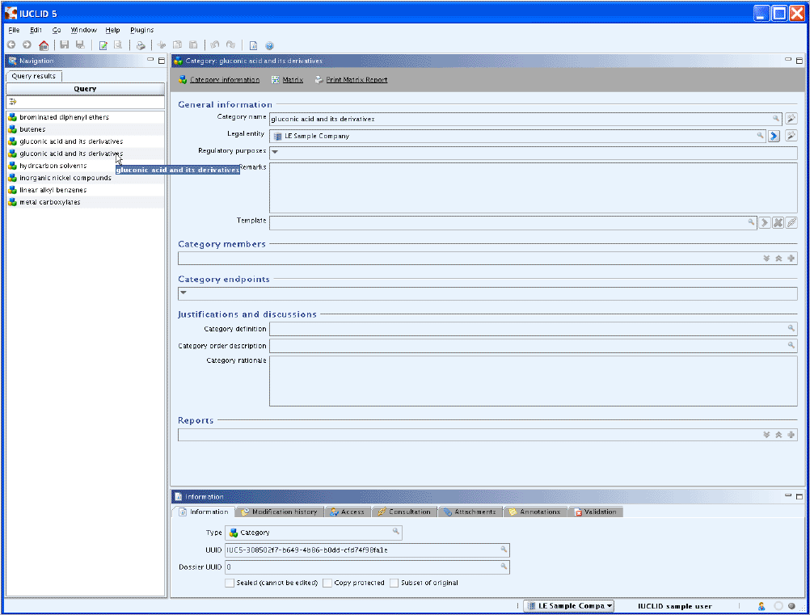Click the Copy toolbar icon
Image resolution: width=810 pixels, height=615 pixels.
click(177, 45)
